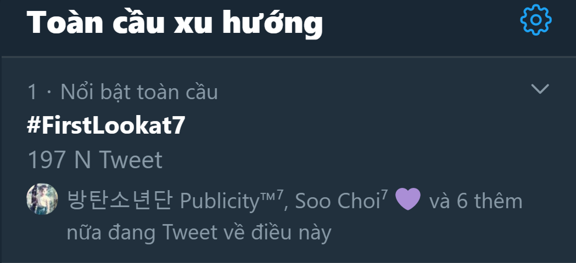Expand the chevron menu on first trend

540,89
